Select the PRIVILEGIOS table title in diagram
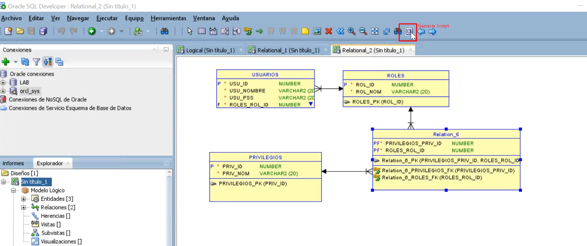Screen dimensions: 587x246 click(x=265, y=157)
